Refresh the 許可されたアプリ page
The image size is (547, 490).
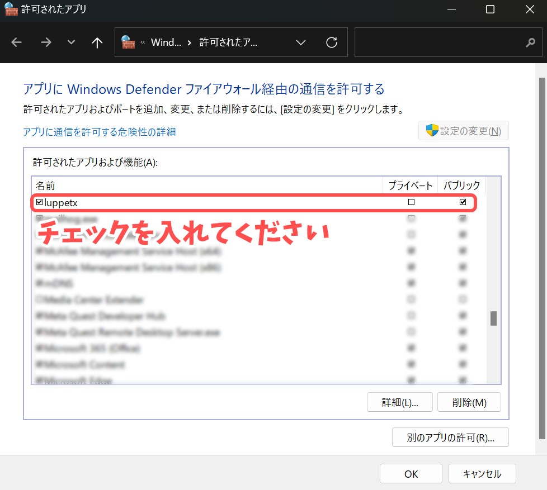332,42
